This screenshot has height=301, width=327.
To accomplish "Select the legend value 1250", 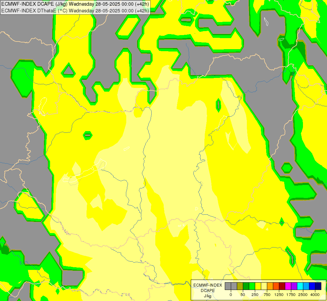I will pos(279,295).
